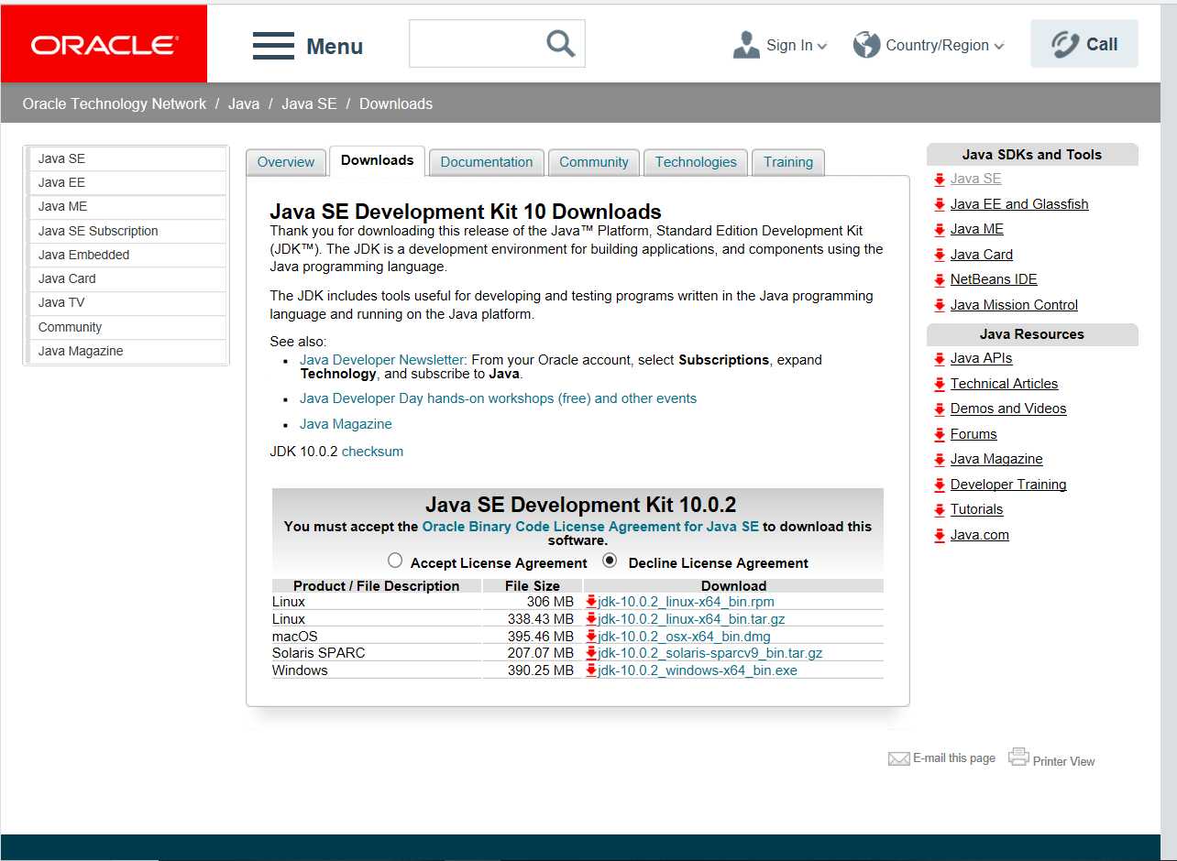1177x861 pixels.
Task: Click red arrow icon for solaris-sparcv9_bin.tar.gz
Action: coord(591,653)
